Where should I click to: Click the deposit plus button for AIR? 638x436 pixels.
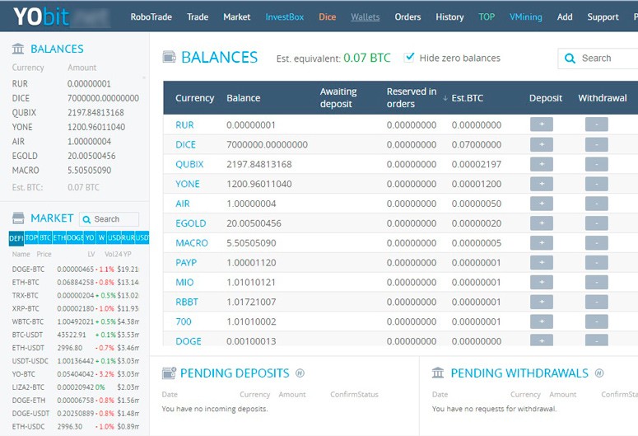click(542, 204)
